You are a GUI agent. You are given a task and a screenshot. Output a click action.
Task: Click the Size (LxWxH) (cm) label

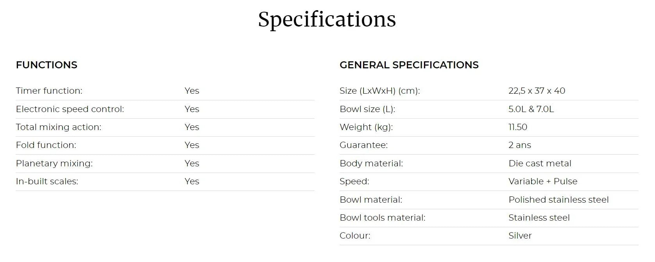point(379,91)
